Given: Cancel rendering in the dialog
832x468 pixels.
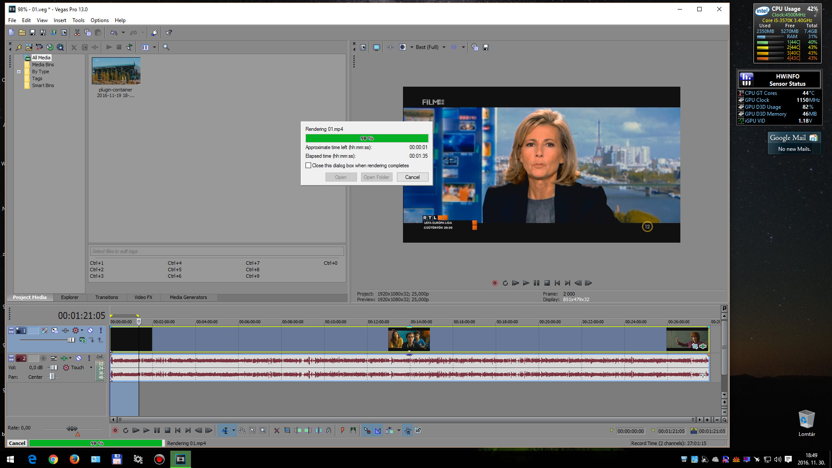Looking at the screenshot, I should tap(412, 177).
